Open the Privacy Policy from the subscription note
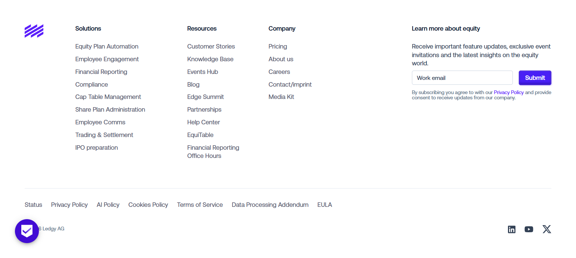Screen dimensions: 576x258 pyautogui.click(x=509, y=92)
